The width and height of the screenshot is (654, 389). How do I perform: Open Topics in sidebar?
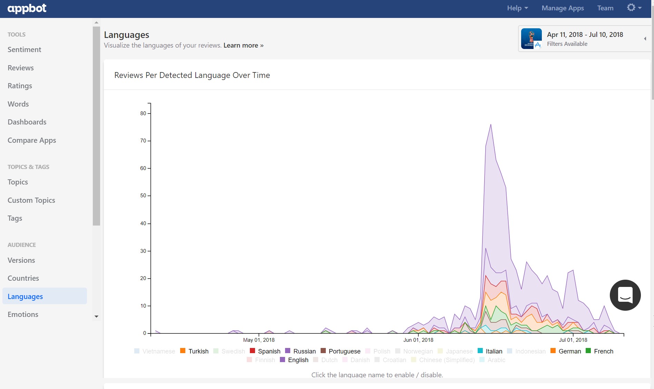click(x=18, y=182)
